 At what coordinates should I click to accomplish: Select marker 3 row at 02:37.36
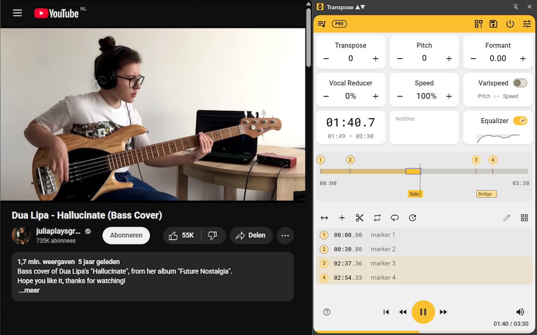tap(424, 263)
